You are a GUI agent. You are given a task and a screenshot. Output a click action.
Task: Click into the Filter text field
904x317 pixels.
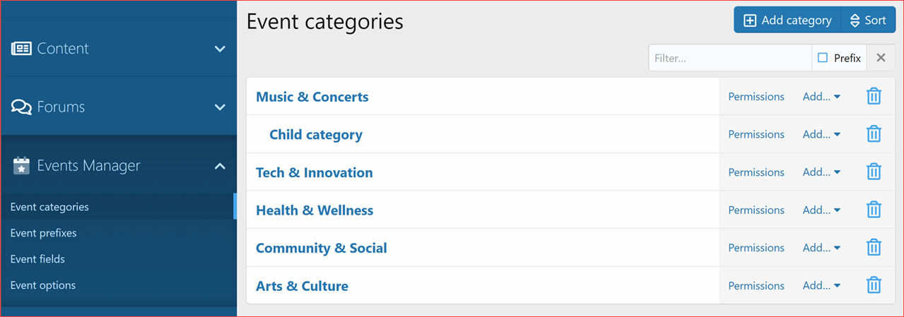[729, 58]
